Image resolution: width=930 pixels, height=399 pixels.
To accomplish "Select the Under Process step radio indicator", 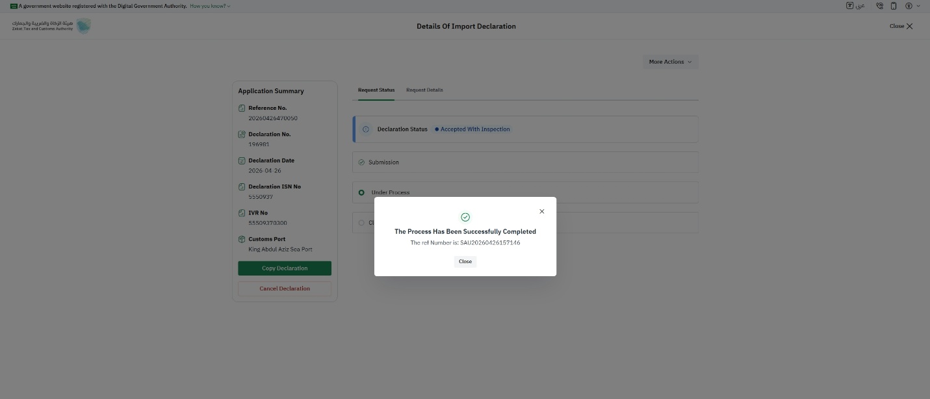I will [x=361, y=192].
